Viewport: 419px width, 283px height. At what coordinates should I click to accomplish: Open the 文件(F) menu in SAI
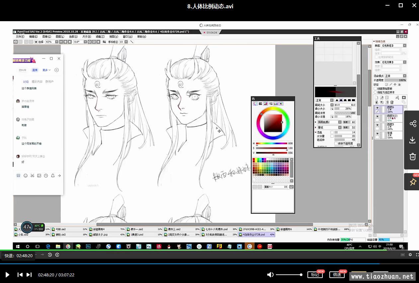(20, 37)
